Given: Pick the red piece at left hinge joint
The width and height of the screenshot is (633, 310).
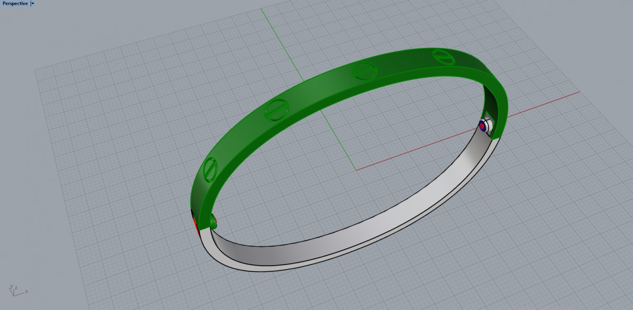Looking at the screenshot, I should pos(195,226).
